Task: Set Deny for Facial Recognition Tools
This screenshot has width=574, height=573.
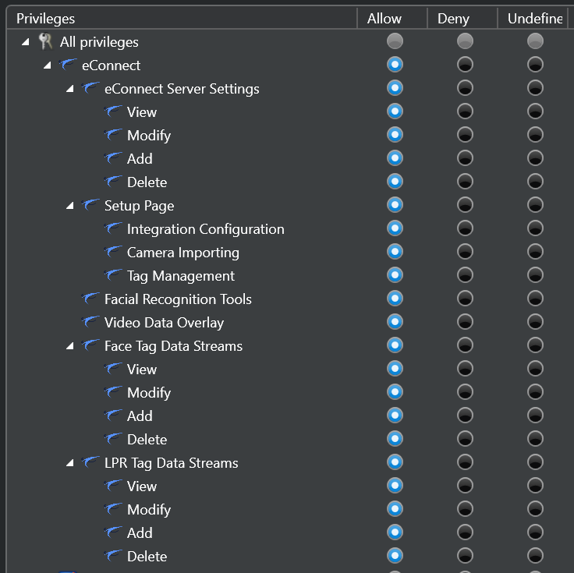Action: pyautogui.click(x=465, y=299)
